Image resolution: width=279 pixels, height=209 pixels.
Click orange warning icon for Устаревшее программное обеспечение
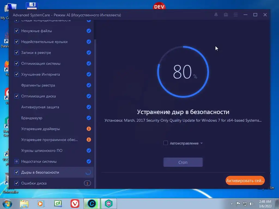click(x=89, y=140)
